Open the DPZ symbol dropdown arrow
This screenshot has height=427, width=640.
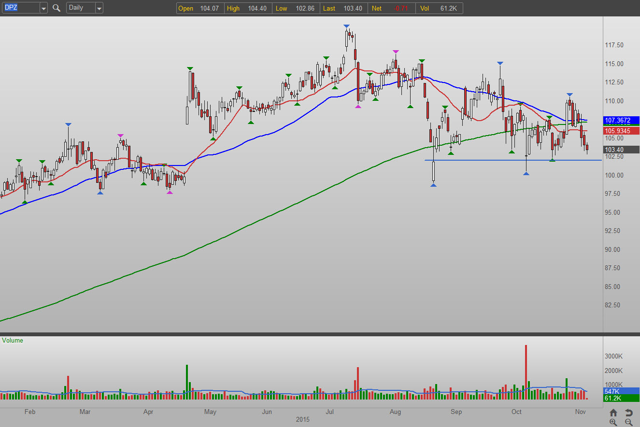pyautogui.click(x=43, y=8)
